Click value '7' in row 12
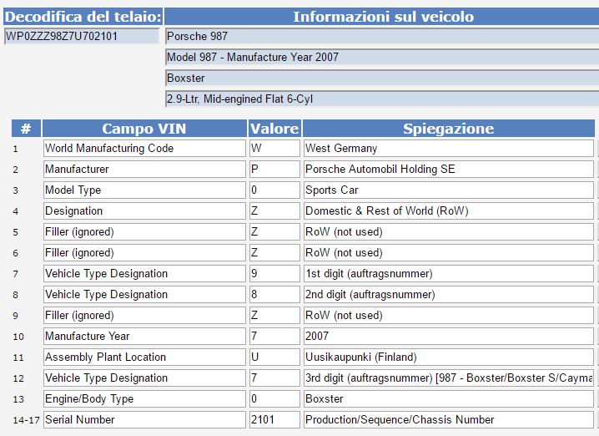The width and height of the screenshot is (599, 436). [x=274, y=378]
